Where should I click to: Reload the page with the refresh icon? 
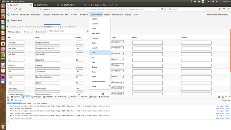pyautogui.click(x=16, y=9)
